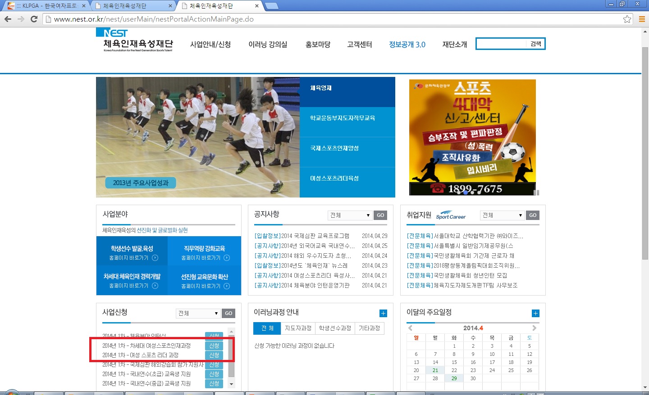
Task: Open the 재단소개 menu
Action: click(455, 44)
